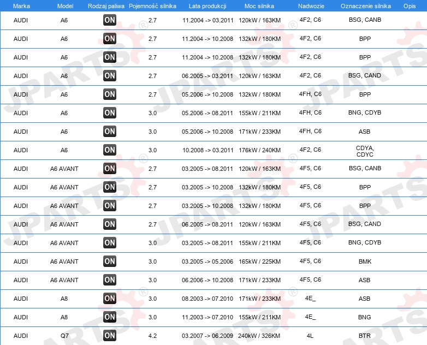Screen dimensions: 427x345
Task: Click the Opis column header
Action: click(x=410, y=6)
